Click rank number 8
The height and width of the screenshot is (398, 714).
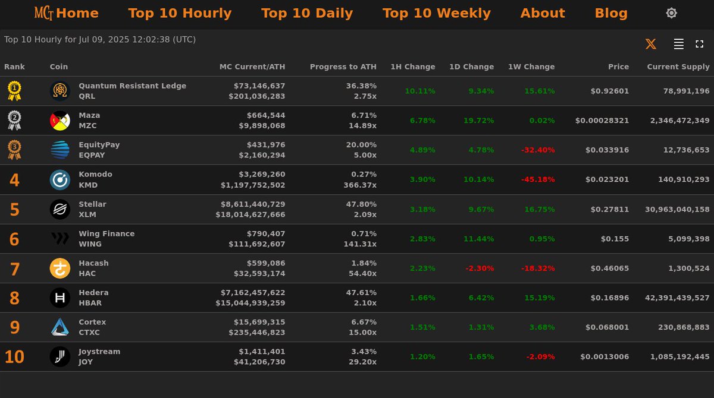coord(14,298)
